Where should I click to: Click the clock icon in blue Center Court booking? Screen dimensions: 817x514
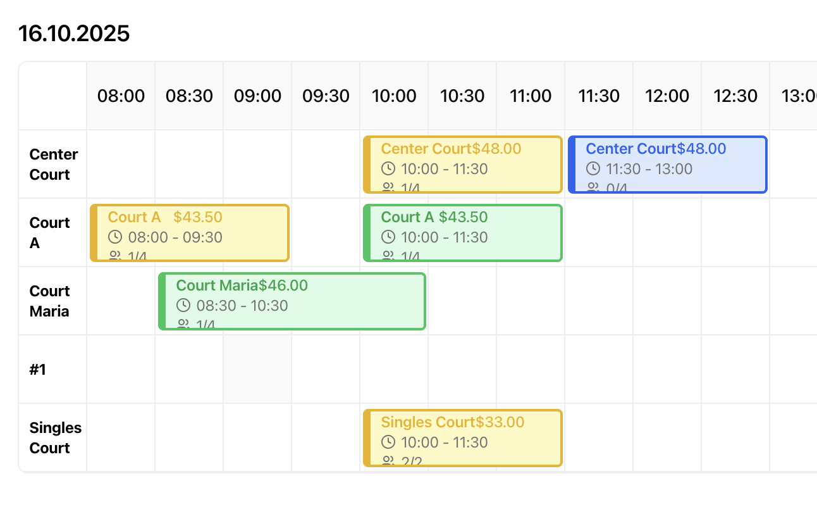593,169
